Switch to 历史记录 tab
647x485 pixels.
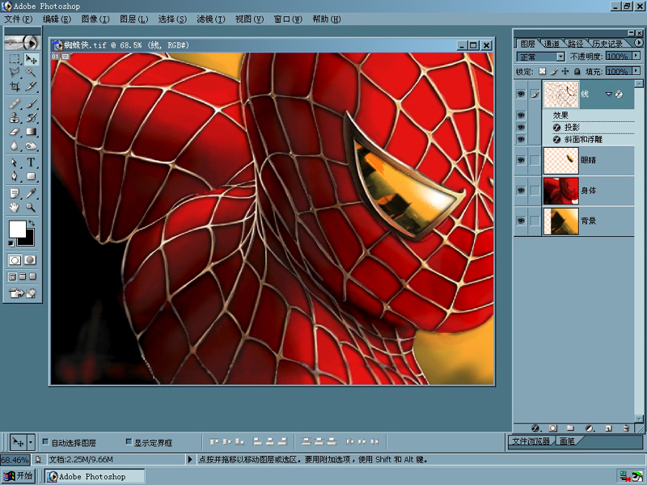click(607, 44)
